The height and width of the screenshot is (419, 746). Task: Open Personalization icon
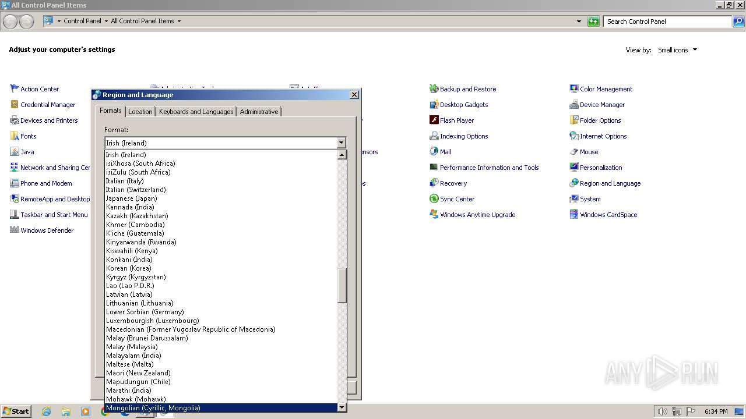pos(574,168)
